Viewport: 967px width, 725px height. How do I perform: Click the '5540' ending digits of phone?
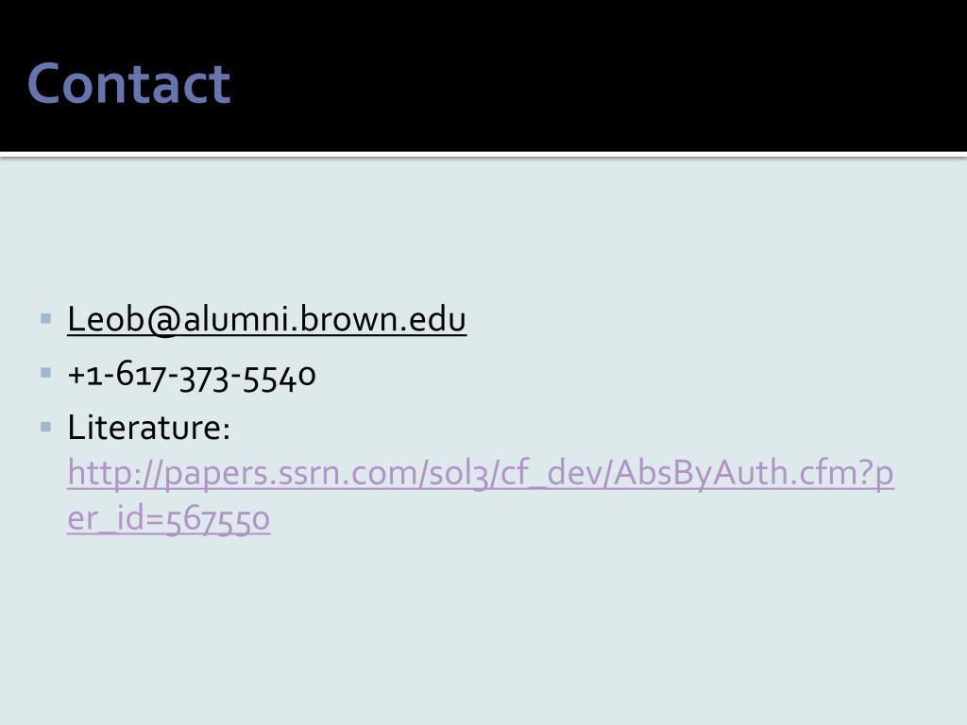tap(280, 377)
